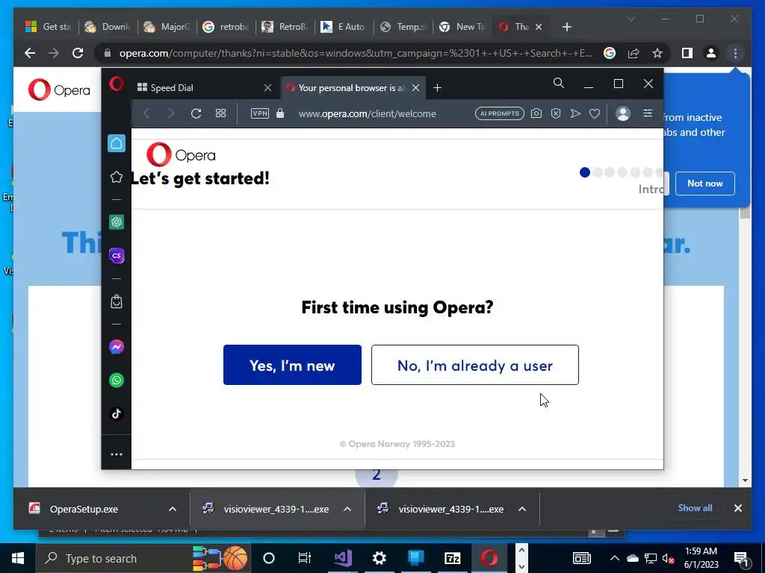The image size is (765, 573).
Task: Click Opera search tabs magnifier icon
Action: click(559, 84)
